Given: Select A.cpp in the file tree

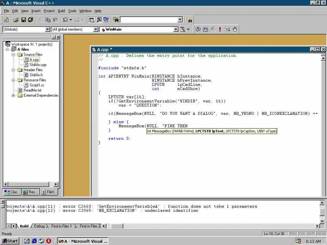Looking at the screenshot, I should (x=34, y=60).
